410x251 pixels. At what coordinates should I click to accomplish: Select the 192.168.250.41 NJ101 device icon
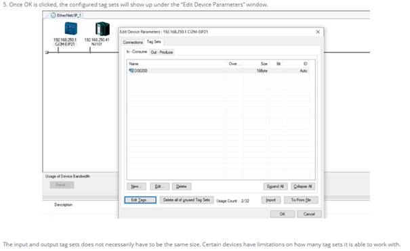(102, 28)
